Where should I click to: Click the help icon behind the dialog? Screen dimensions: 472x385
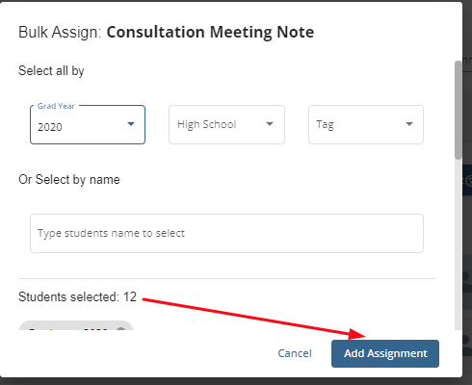click(468, 181)
